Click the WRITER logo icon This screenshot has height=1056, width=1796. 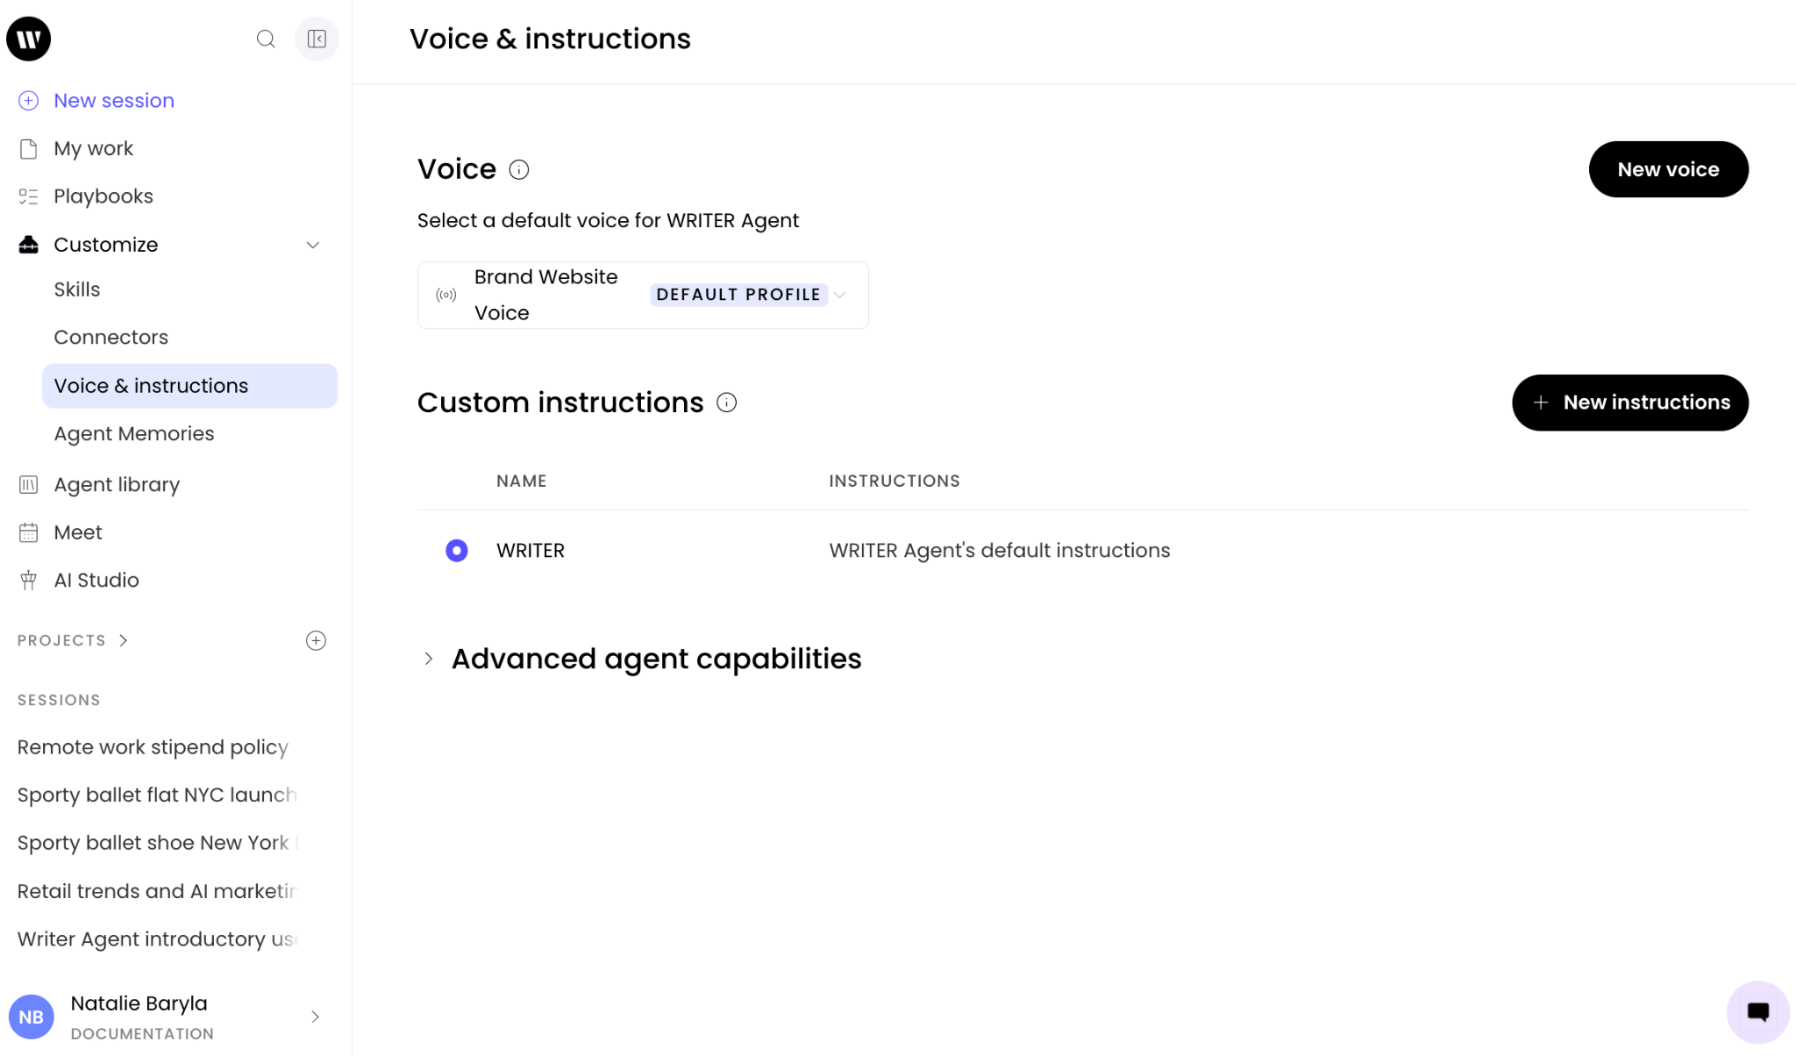click(29, 39)
